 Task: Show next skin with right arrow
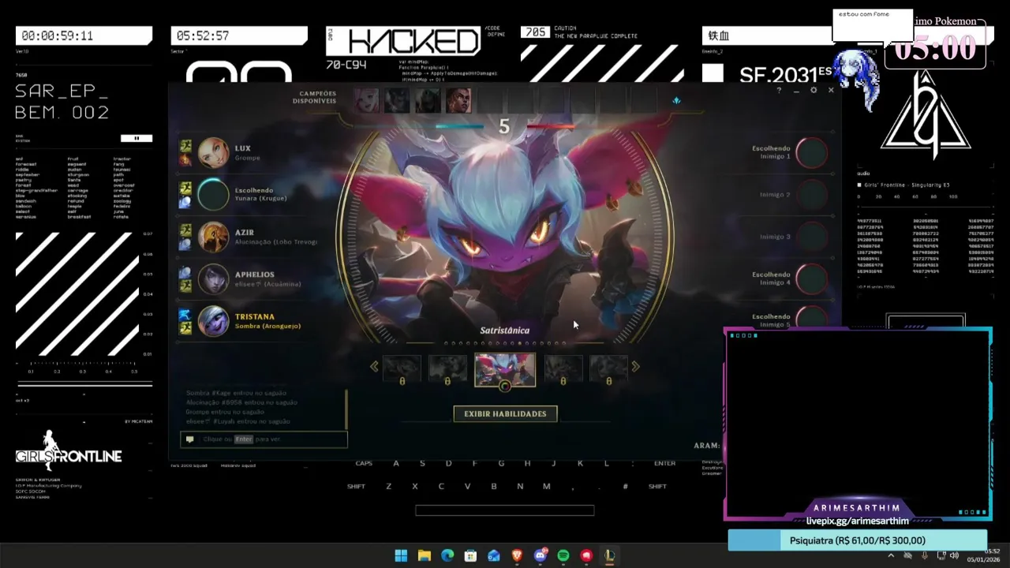(x=635, y=366)
